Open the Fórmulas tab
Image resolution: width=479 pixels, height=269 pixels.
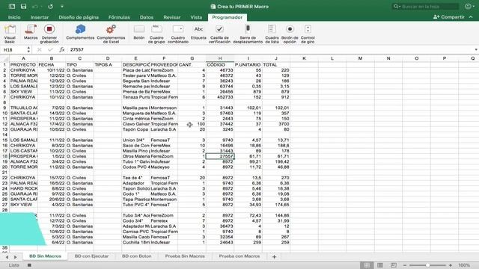pyautogui.click(x=119, y=17)
